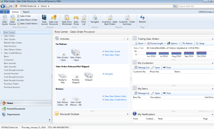Expand the Sales Credit Memos tree node

click(x=2, y=53)
